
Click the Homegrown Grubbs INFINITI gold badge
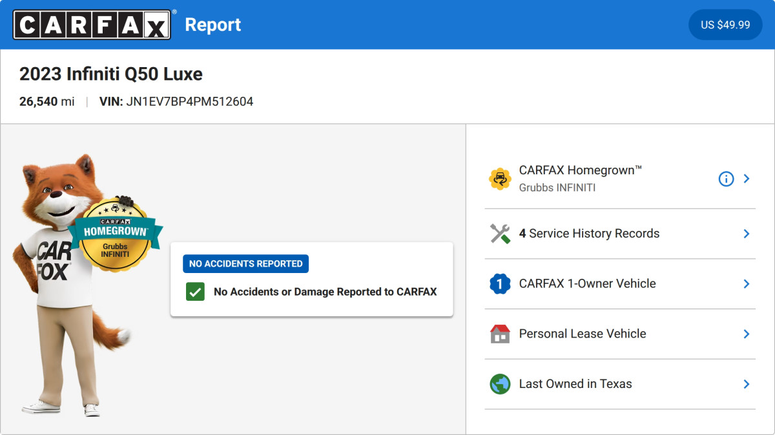coord(115,234)
